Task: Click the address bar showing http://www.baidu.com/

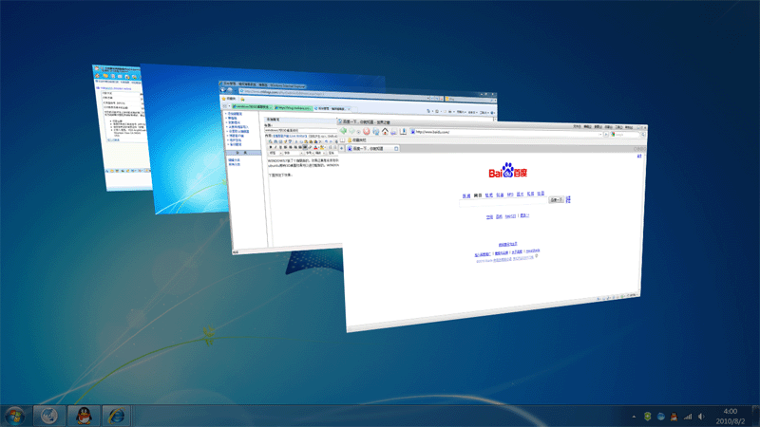Action: [505, 133]
